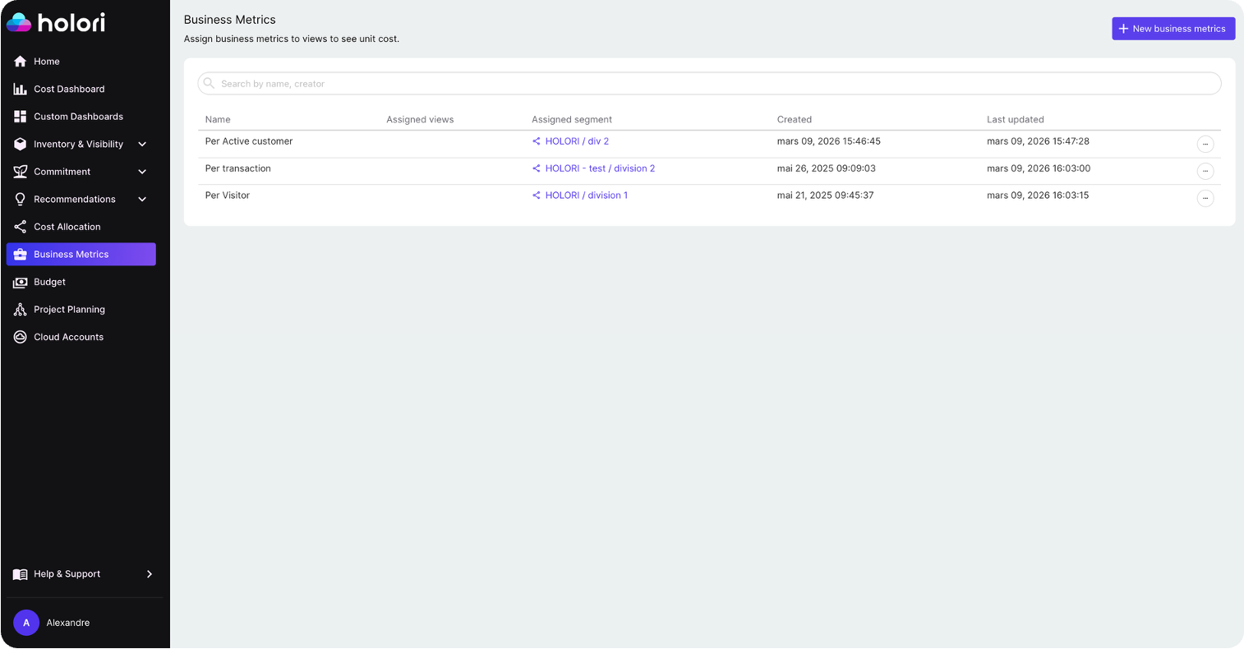The height and width of the screenshot is (649, 1244).
Task: Click the search magnifier icon
Action: click(208, 83)
